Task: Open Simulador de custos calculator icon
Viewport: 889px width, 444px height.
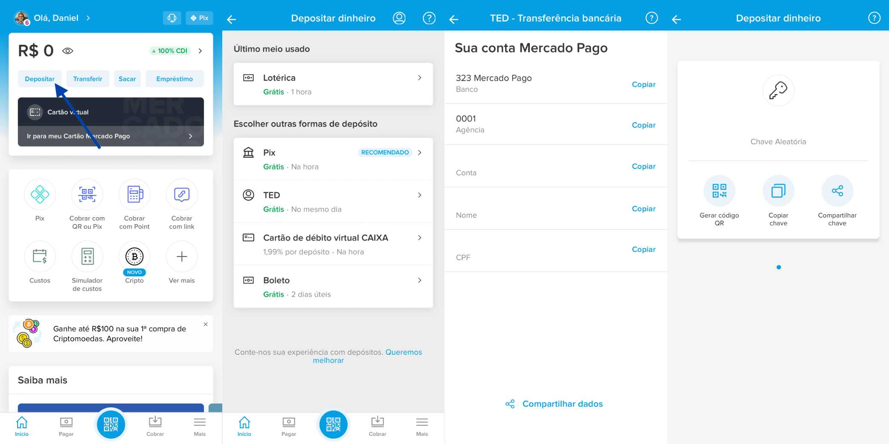Action: click(x=87, y=257)
